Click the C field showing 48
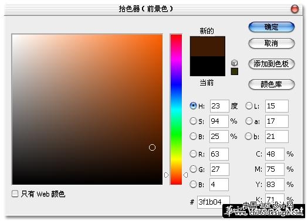The height and width of the screenshot is (221, 308). tap(275, 154)
